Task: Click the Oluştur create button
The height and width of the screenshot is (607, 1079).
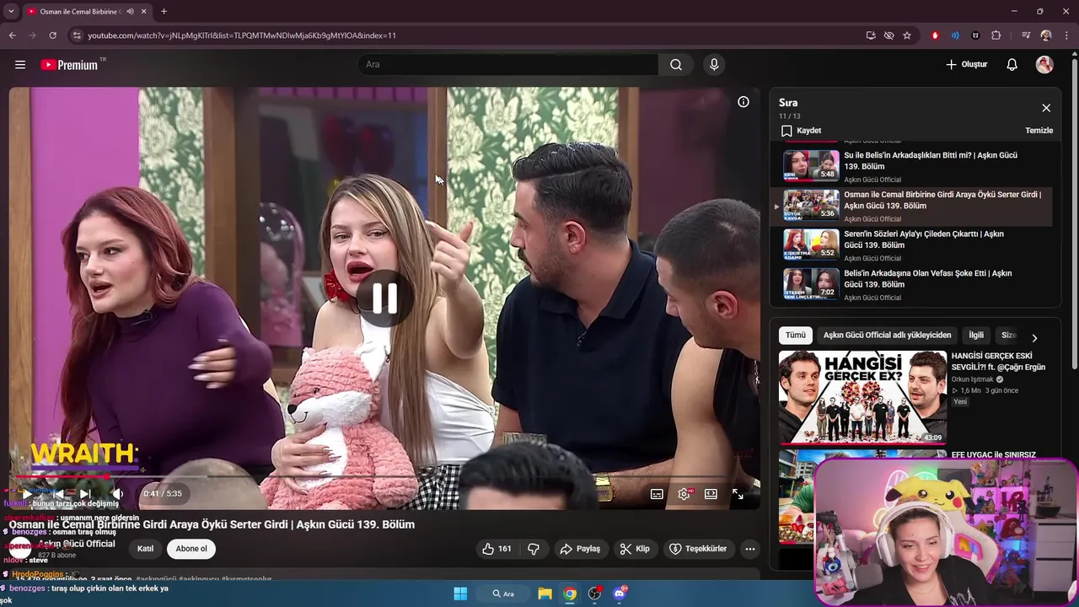Action: pyautogui.click(x=966, y=64)
